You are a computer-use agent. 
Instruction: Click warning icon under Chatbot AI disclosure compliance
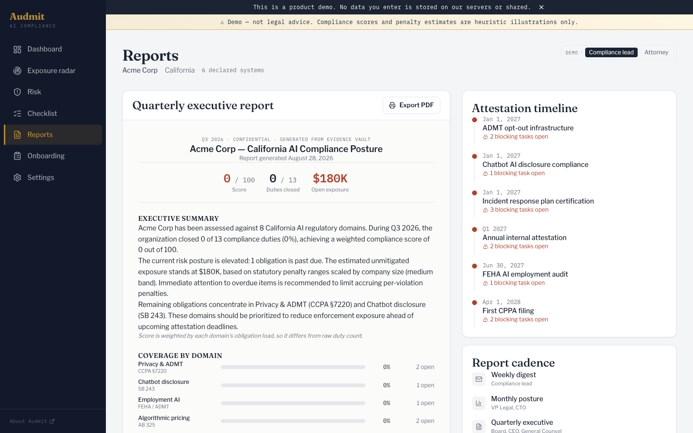coord(486,174)
